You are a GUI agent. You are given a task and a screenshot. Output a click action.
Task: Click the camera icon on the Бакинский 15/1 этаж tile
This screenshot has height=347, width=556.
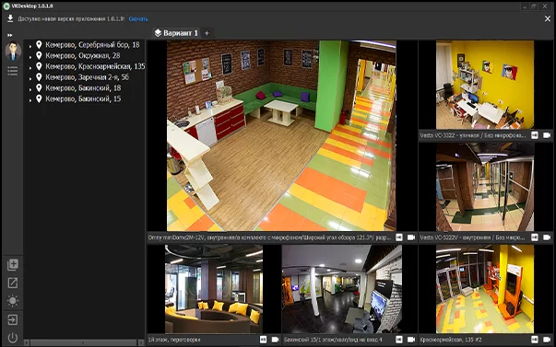pyautogui.click(x=411, y=340)
